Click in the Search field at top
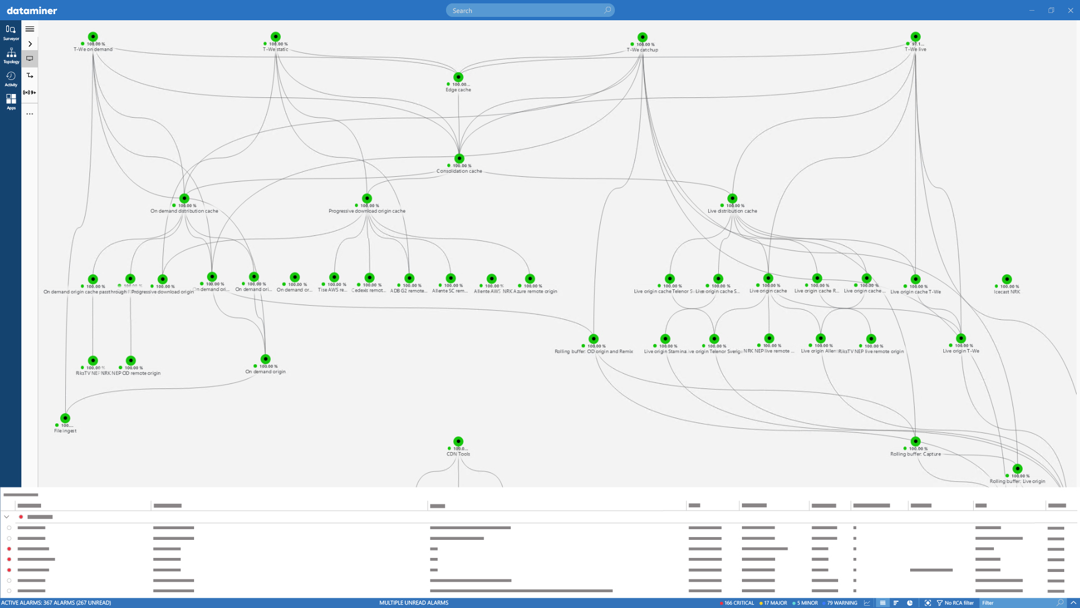 tap(530, 11)
